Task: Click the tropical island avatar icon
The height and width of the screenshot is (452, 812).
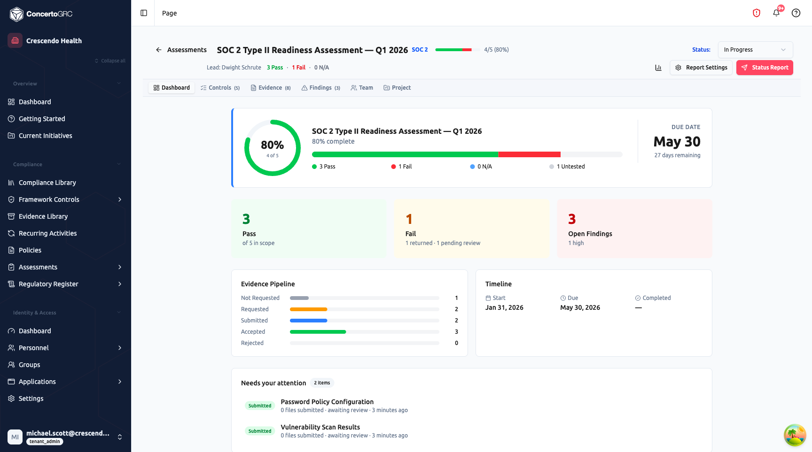Action: (795, 435)
